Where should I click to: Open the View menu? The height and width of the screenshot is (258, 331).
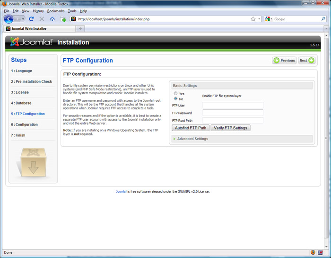(26, 11)
